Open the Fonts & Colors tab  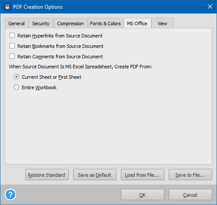coord(105,23)
